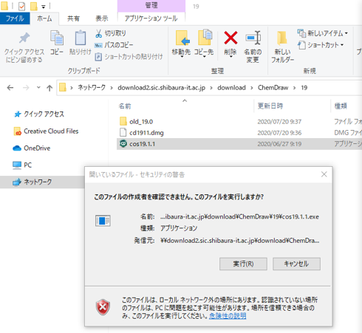Select the cd1911.dmg file
The width and height of the screenshot is (362, 333).
pos(146,133)
